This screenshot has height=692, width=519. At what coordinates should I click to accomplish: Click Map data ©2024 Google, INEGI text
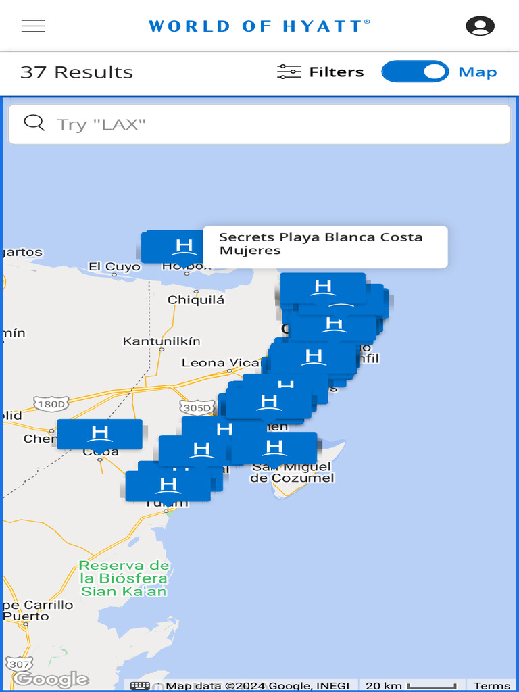coord(257,687)
